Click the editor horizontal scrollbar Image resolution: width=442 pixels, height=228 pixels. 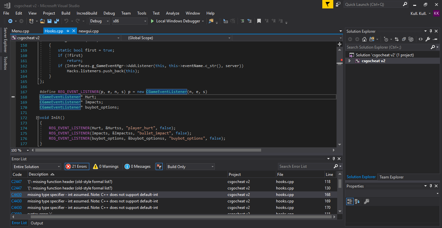click(x=148, y=150)
